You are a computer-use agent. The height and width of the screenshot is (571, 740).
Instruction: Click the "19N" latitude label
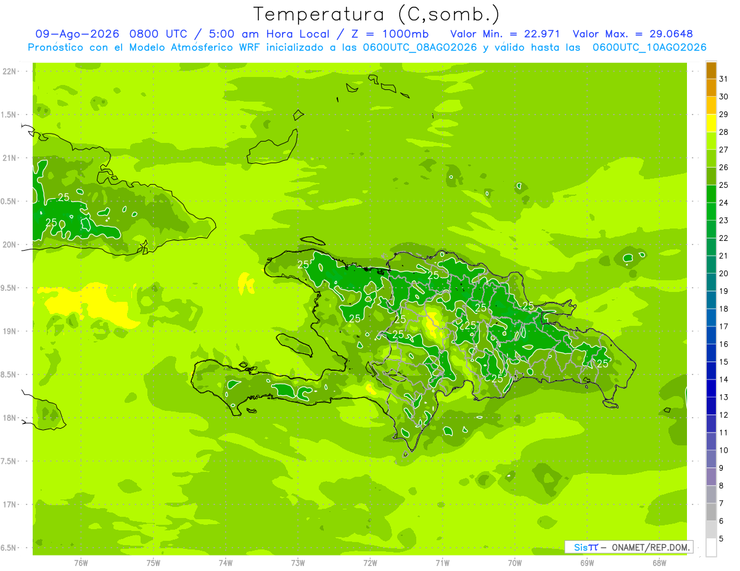(x=9, y=331)
